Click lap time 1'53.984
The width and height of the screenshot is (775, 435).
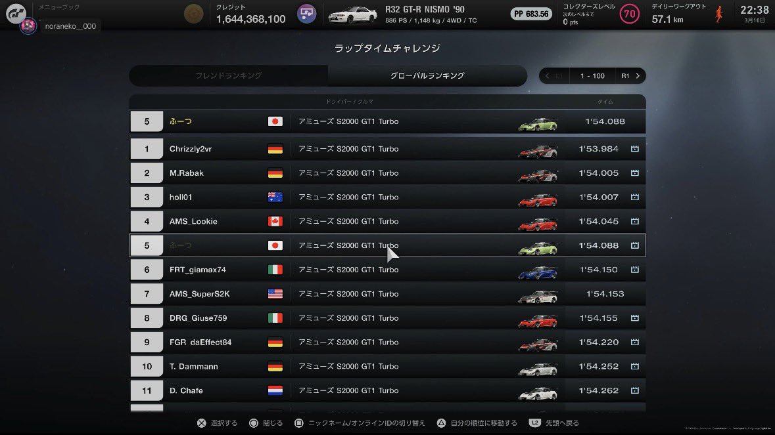click(x=599, y=148)
